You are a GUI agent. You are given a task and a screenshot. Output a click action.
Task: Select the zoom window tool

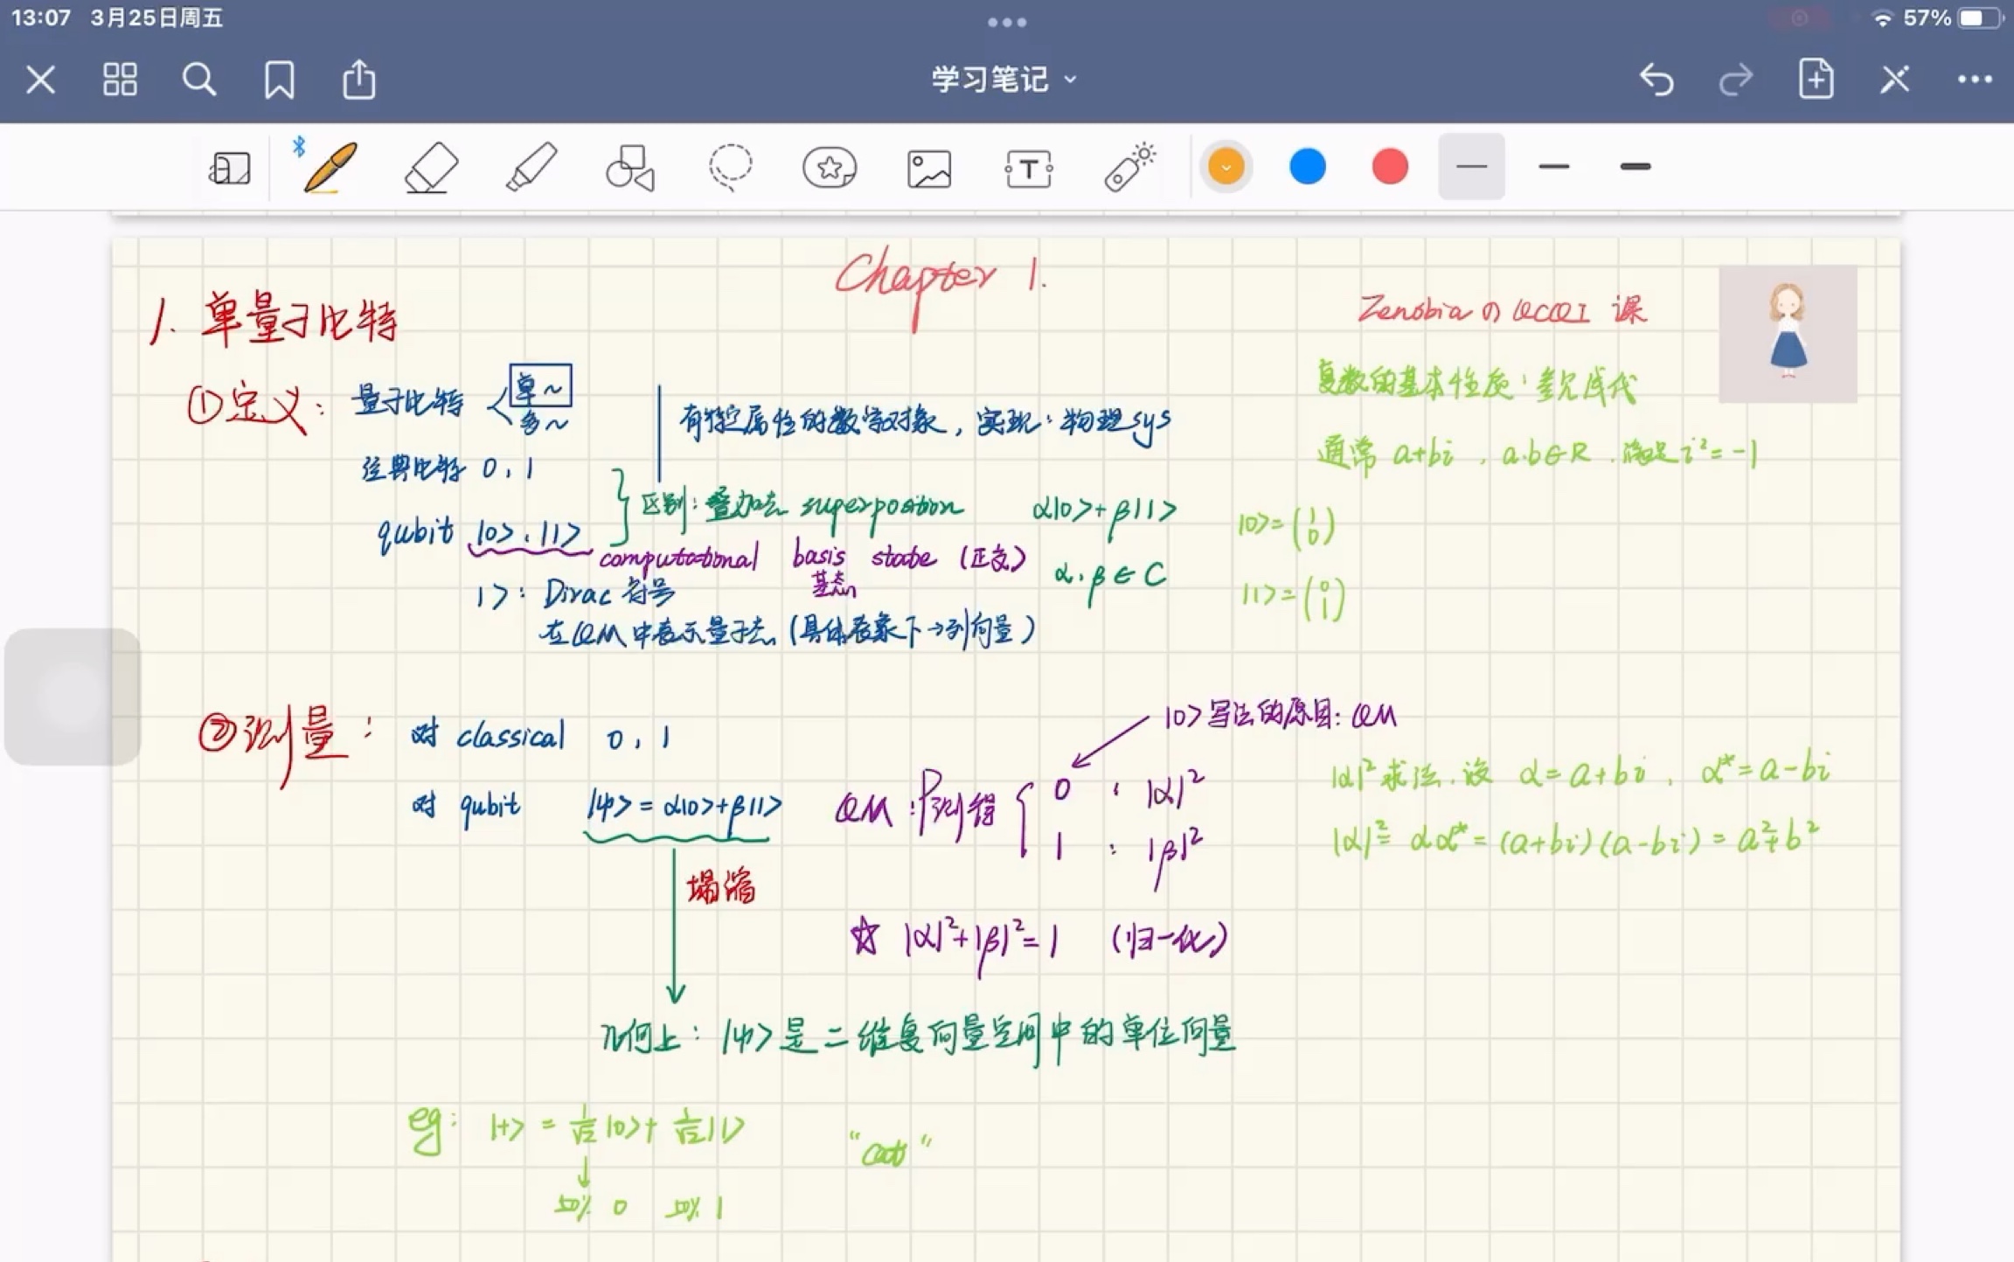[x=230, y=167]
